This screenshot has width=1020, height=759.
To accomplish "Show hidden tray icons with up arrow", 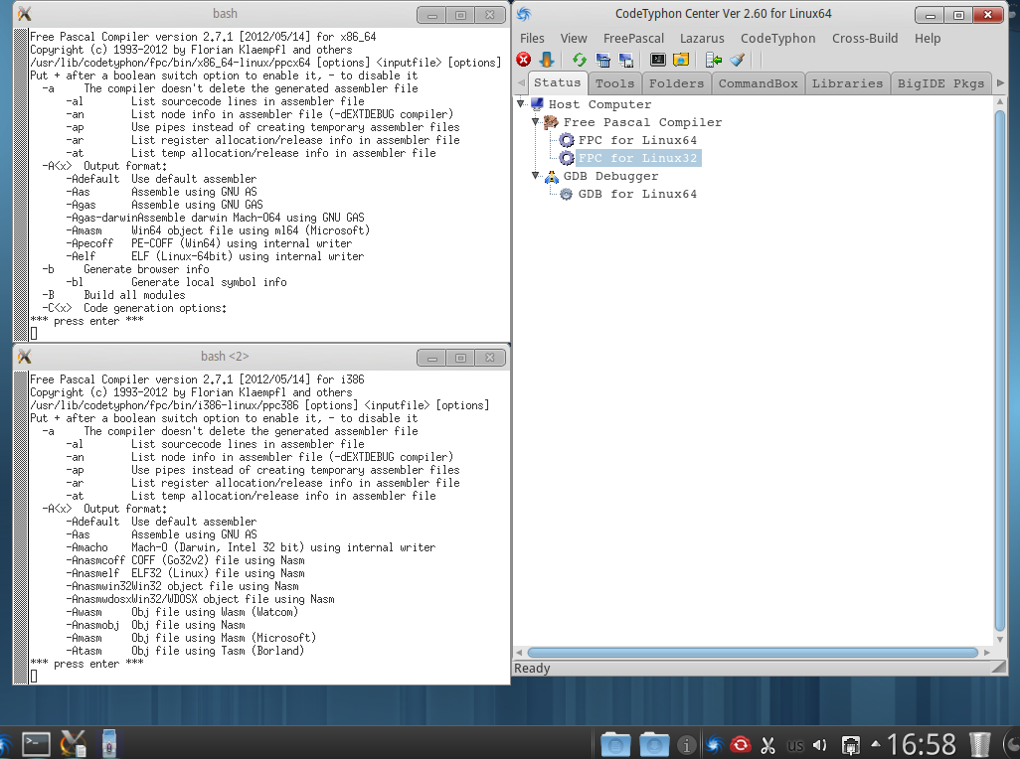I will click(x=876, y=745).
